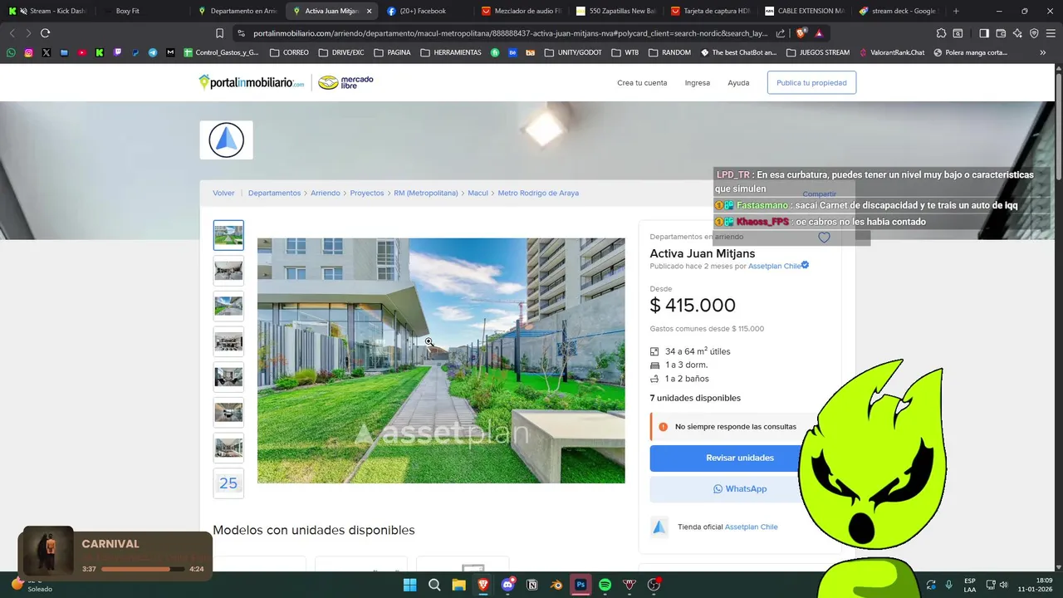This screenshot has width=1063, height=598.
Task: Click the WhatsApp button
Action: coord(739,489)
